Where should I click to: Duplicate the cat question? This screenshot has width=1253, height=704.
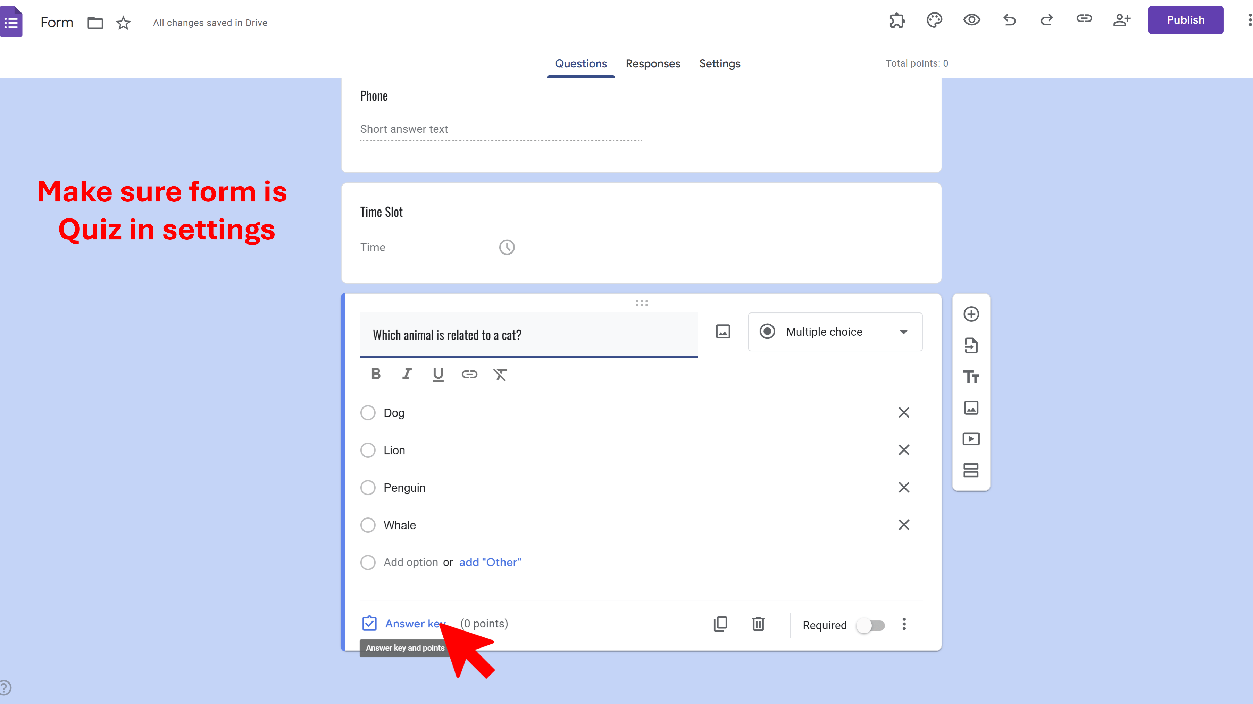720,624
